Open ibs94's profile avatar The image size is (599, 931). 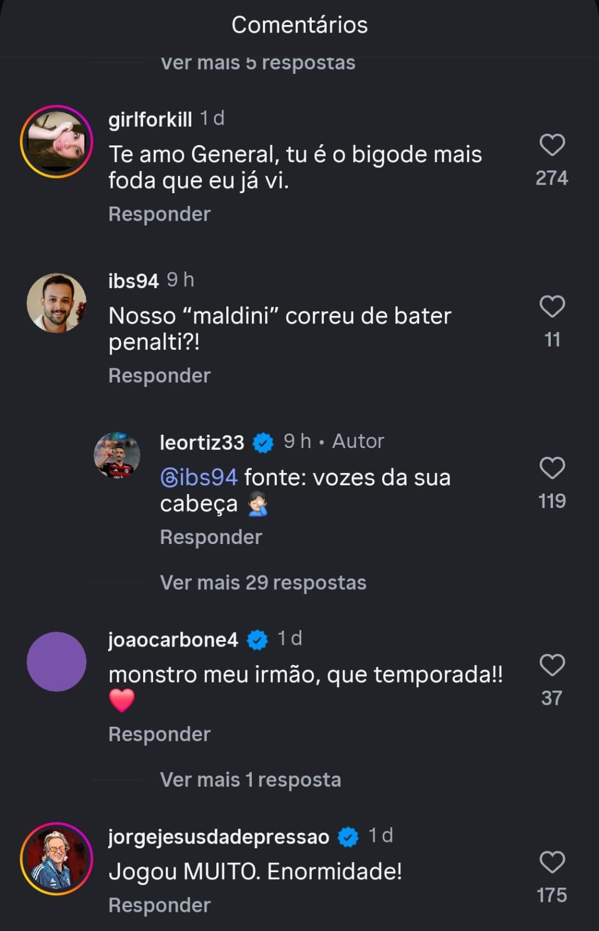[x=56, y=303]
